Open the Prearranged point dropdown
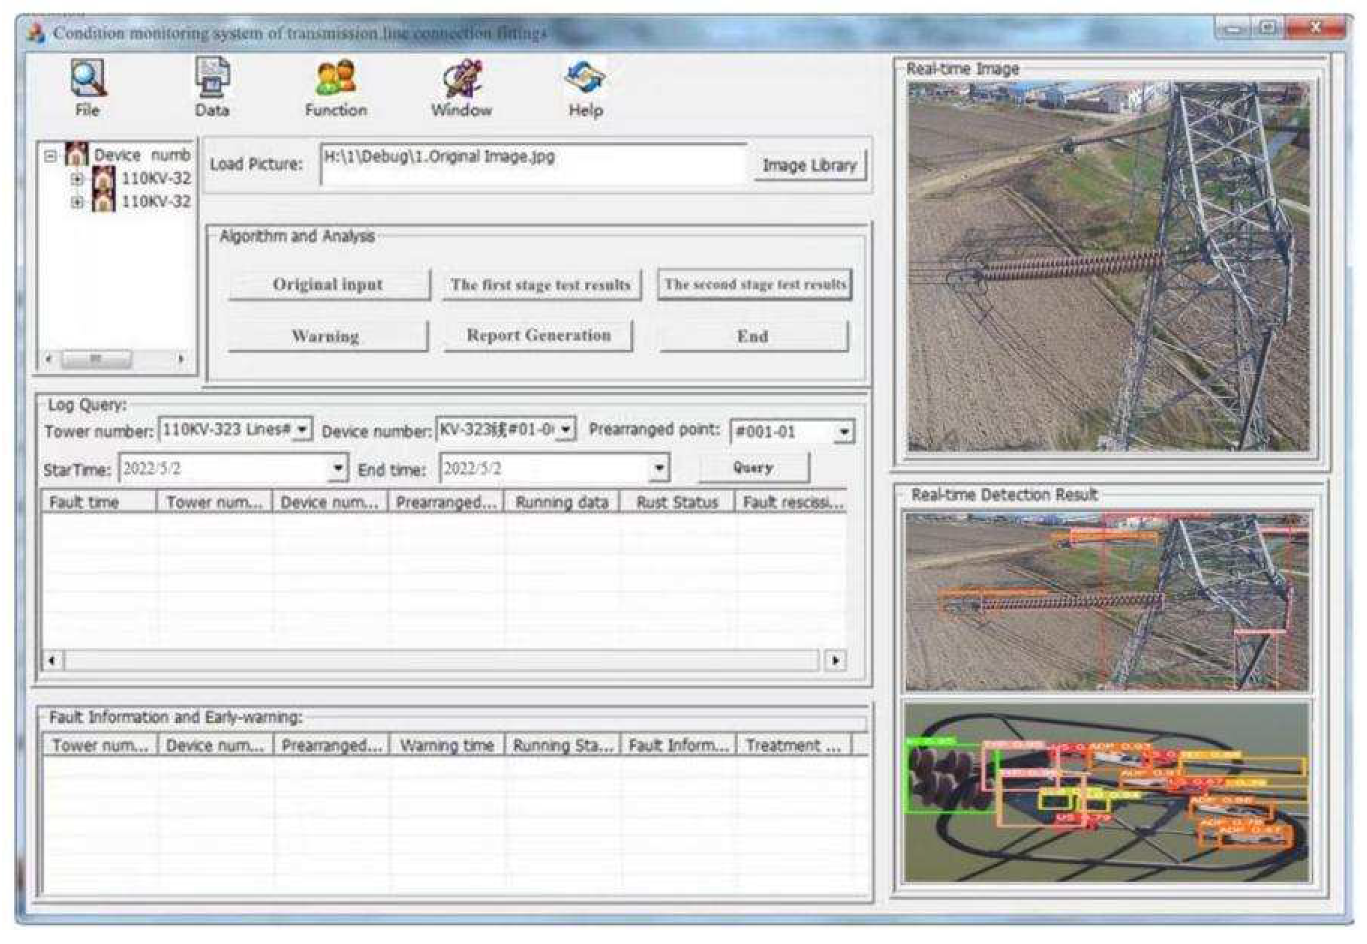The width and height of the screenshot is (1367, 944). pyautogui.click(x=844, y=432)
